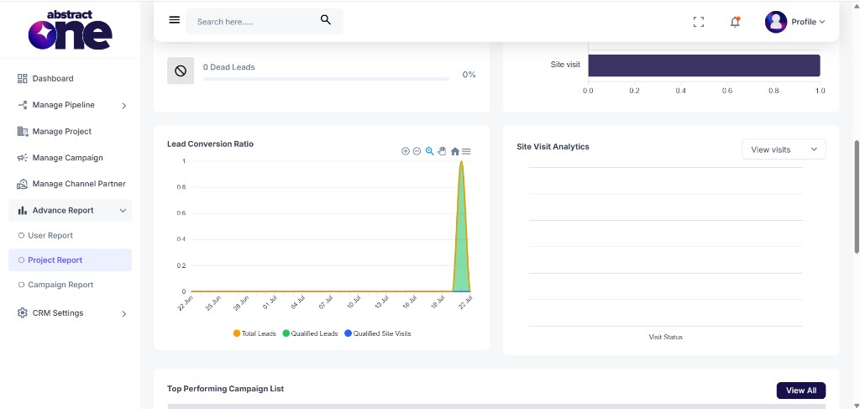This screenshot has height=409, width=860.
Task: Open User Report
Action: 50,235
